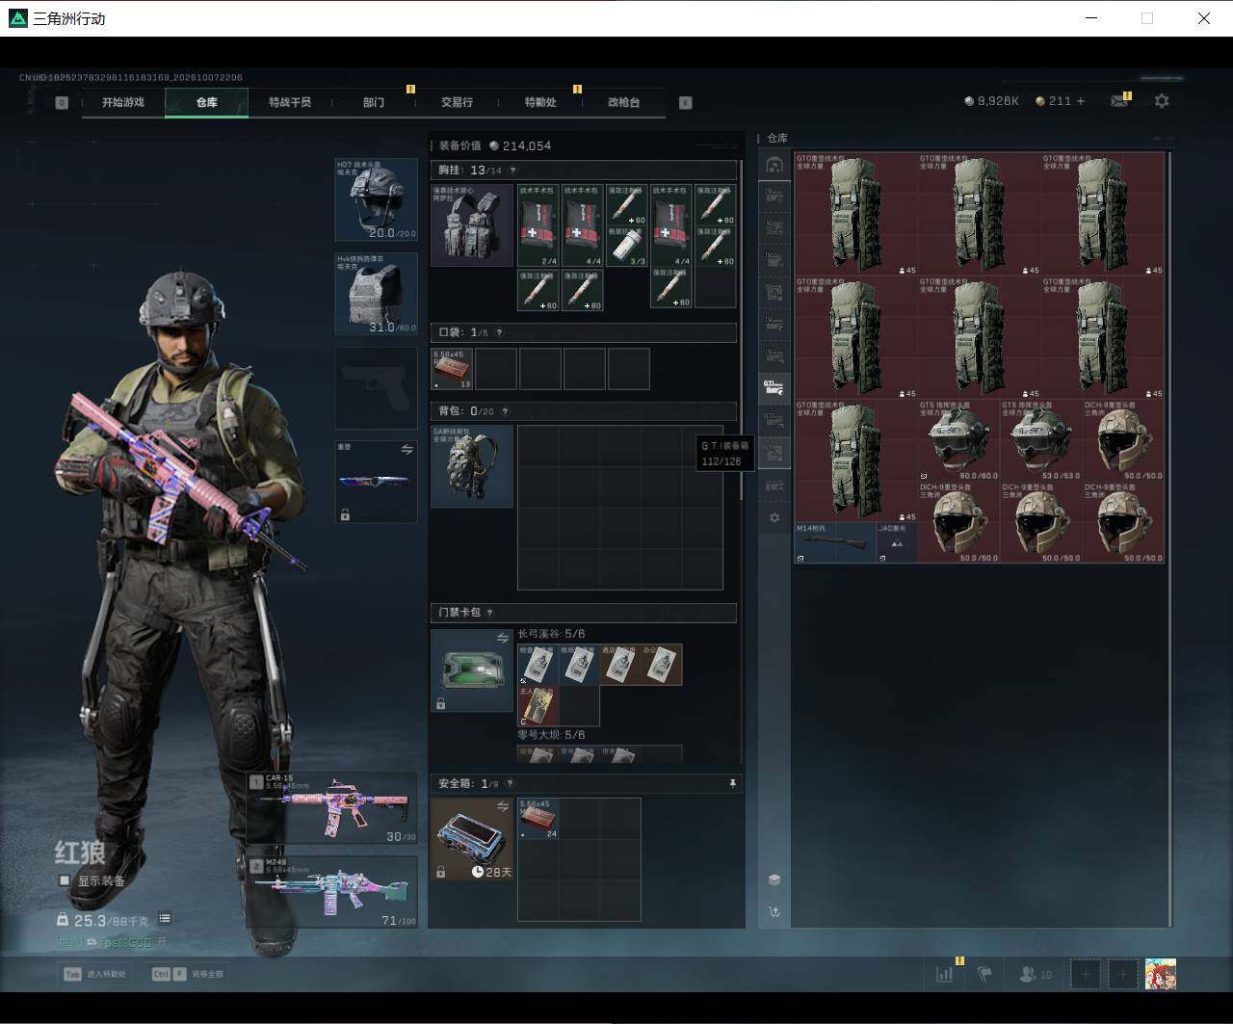Swap the secure container via swap icon
This screenshot has height=1024, width=1233.
point(502,806)
